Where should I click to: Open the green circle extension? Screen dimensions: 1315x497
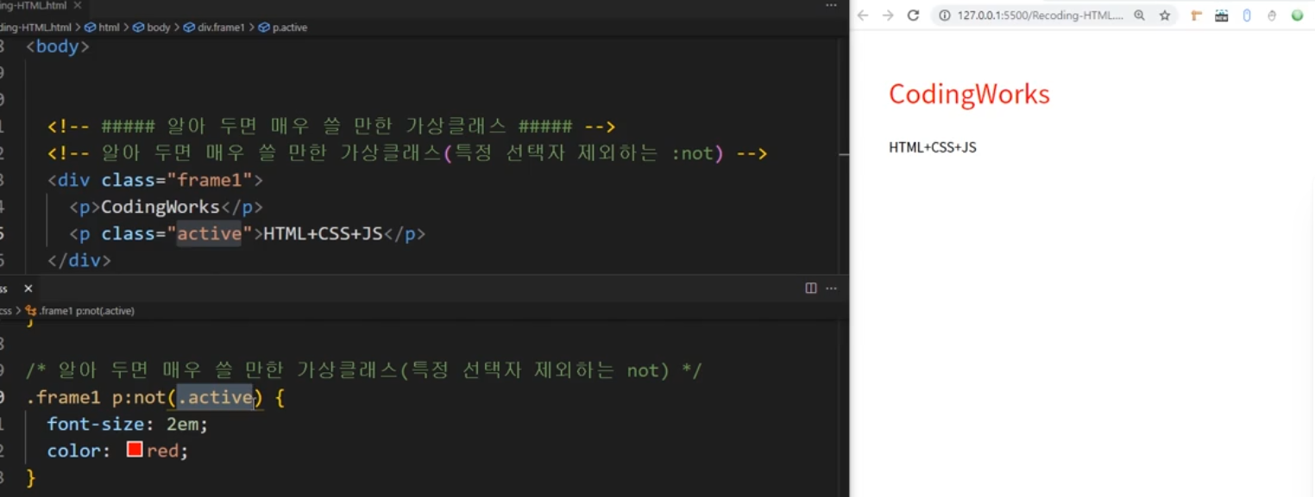(x=1297, y=16)
